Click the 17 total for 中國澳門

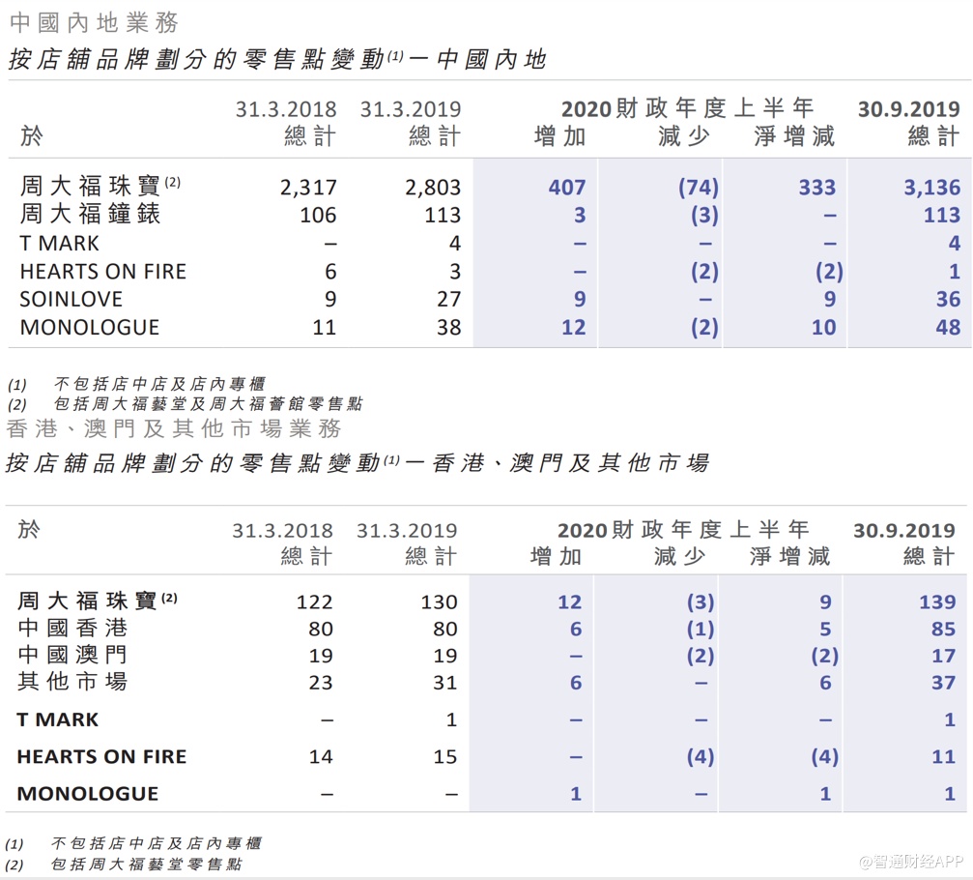[943, 656]
